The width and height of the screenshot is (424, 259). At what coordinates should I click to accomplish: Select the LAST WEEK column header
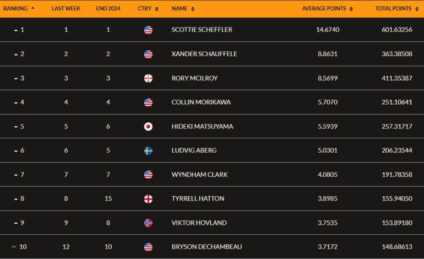(66, 9)
